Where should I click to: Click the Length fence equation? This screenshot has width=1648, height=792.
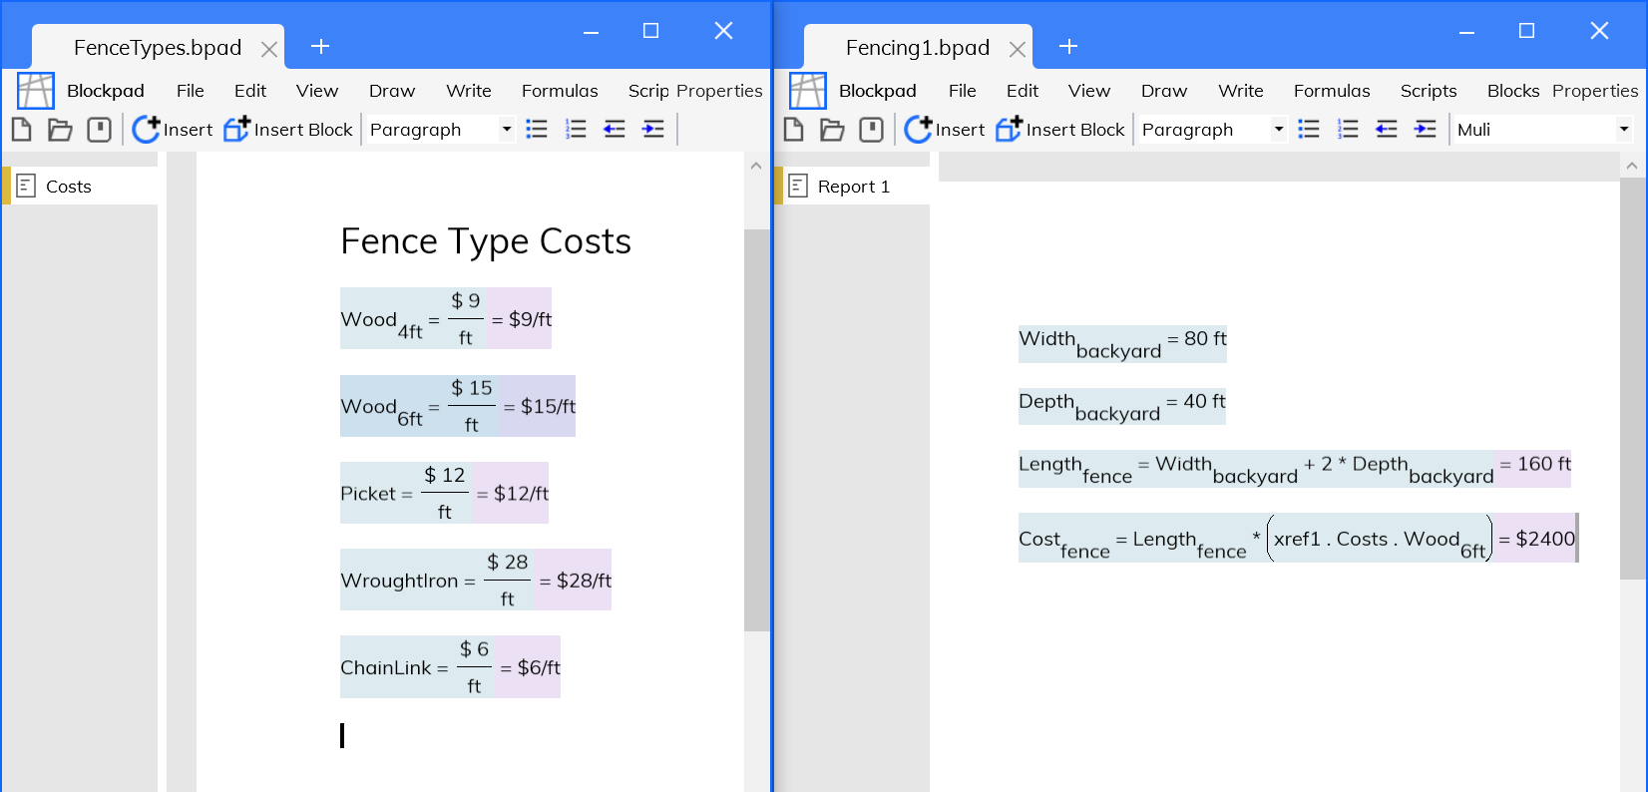pos(1295,469)
